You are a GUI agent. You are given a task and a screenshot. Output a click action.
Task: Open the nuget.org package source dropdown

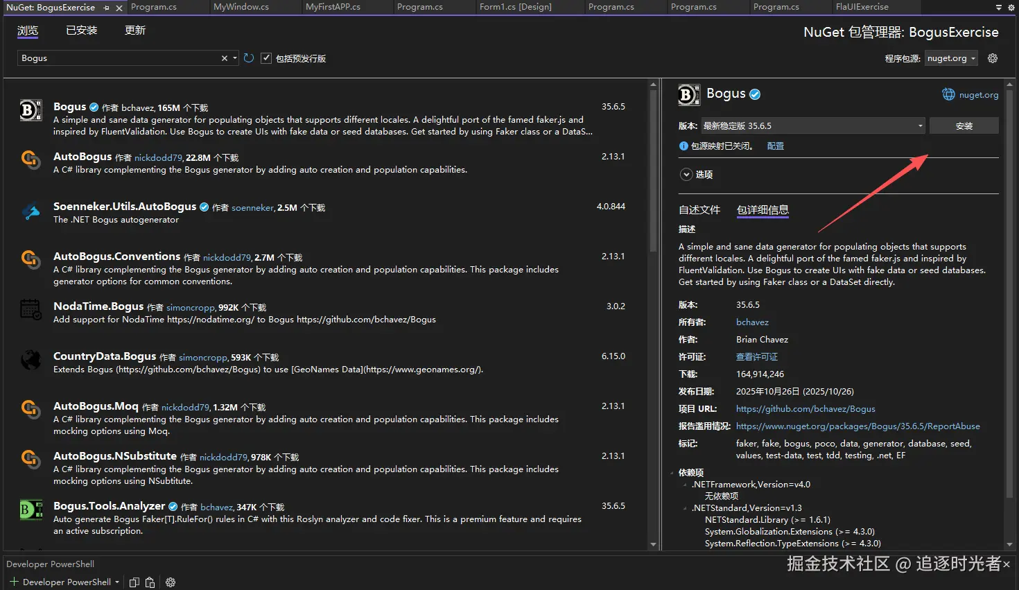[951, 58]
